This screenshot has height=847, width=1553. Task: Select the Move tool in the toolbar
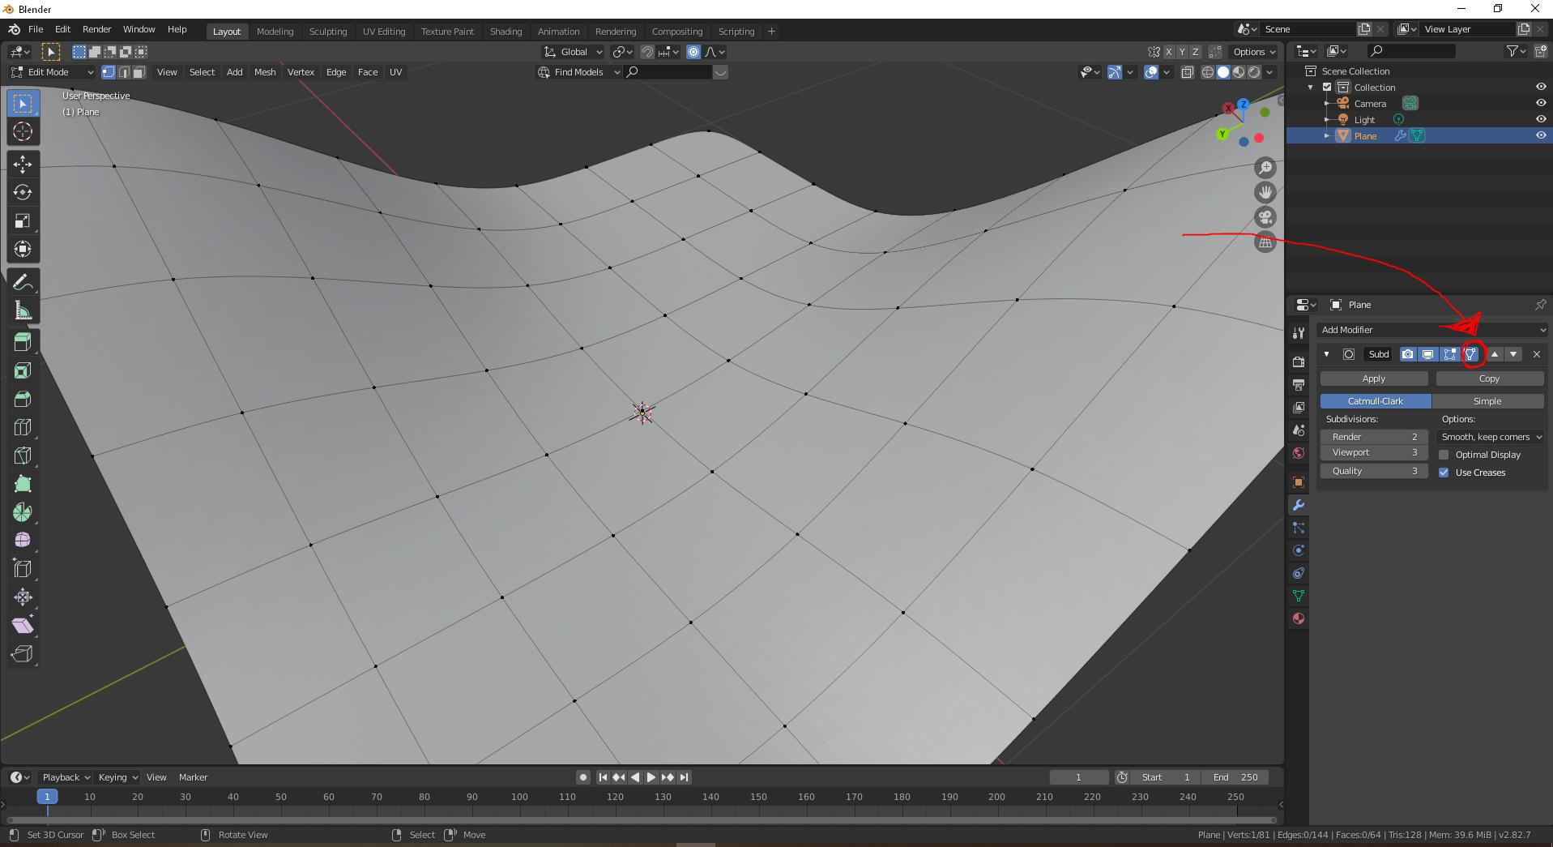click(x=22, y=165)
